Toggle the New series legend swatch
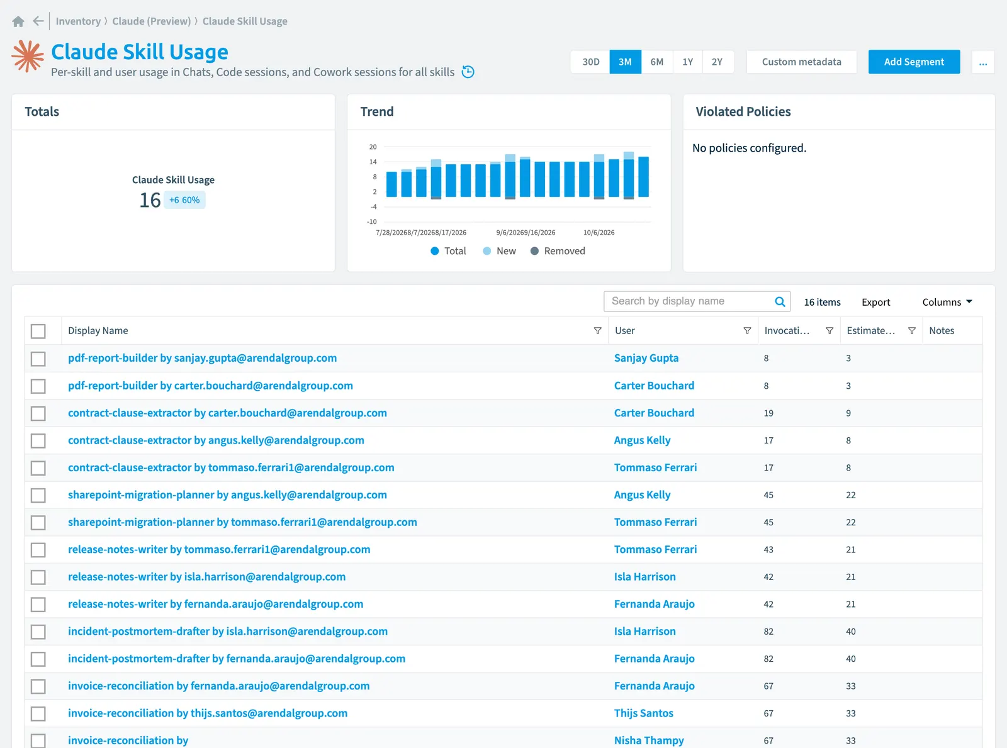Image resolution: width=1007 pixels, height=748 pixels. click(x=487, y=251)
